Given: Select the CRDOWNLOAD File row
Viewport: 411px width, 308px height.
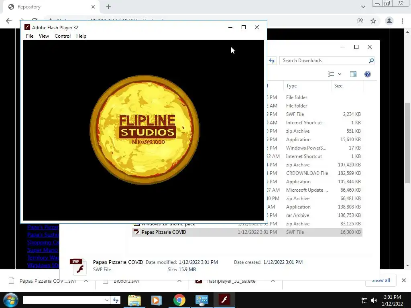Looking at the screenshot, I should (315, 173).
